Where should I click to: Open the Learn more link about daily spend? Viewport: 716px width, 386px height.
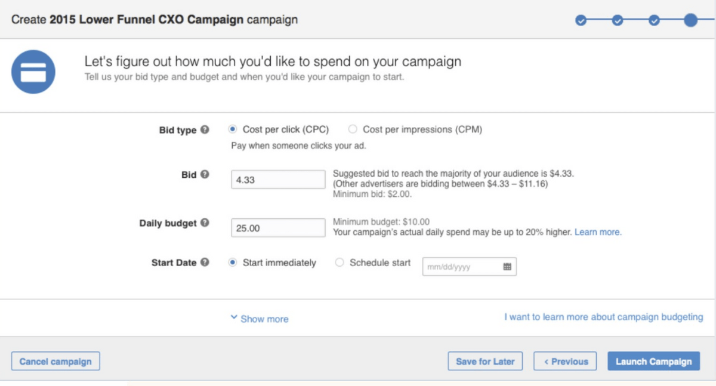click(598, 232)
